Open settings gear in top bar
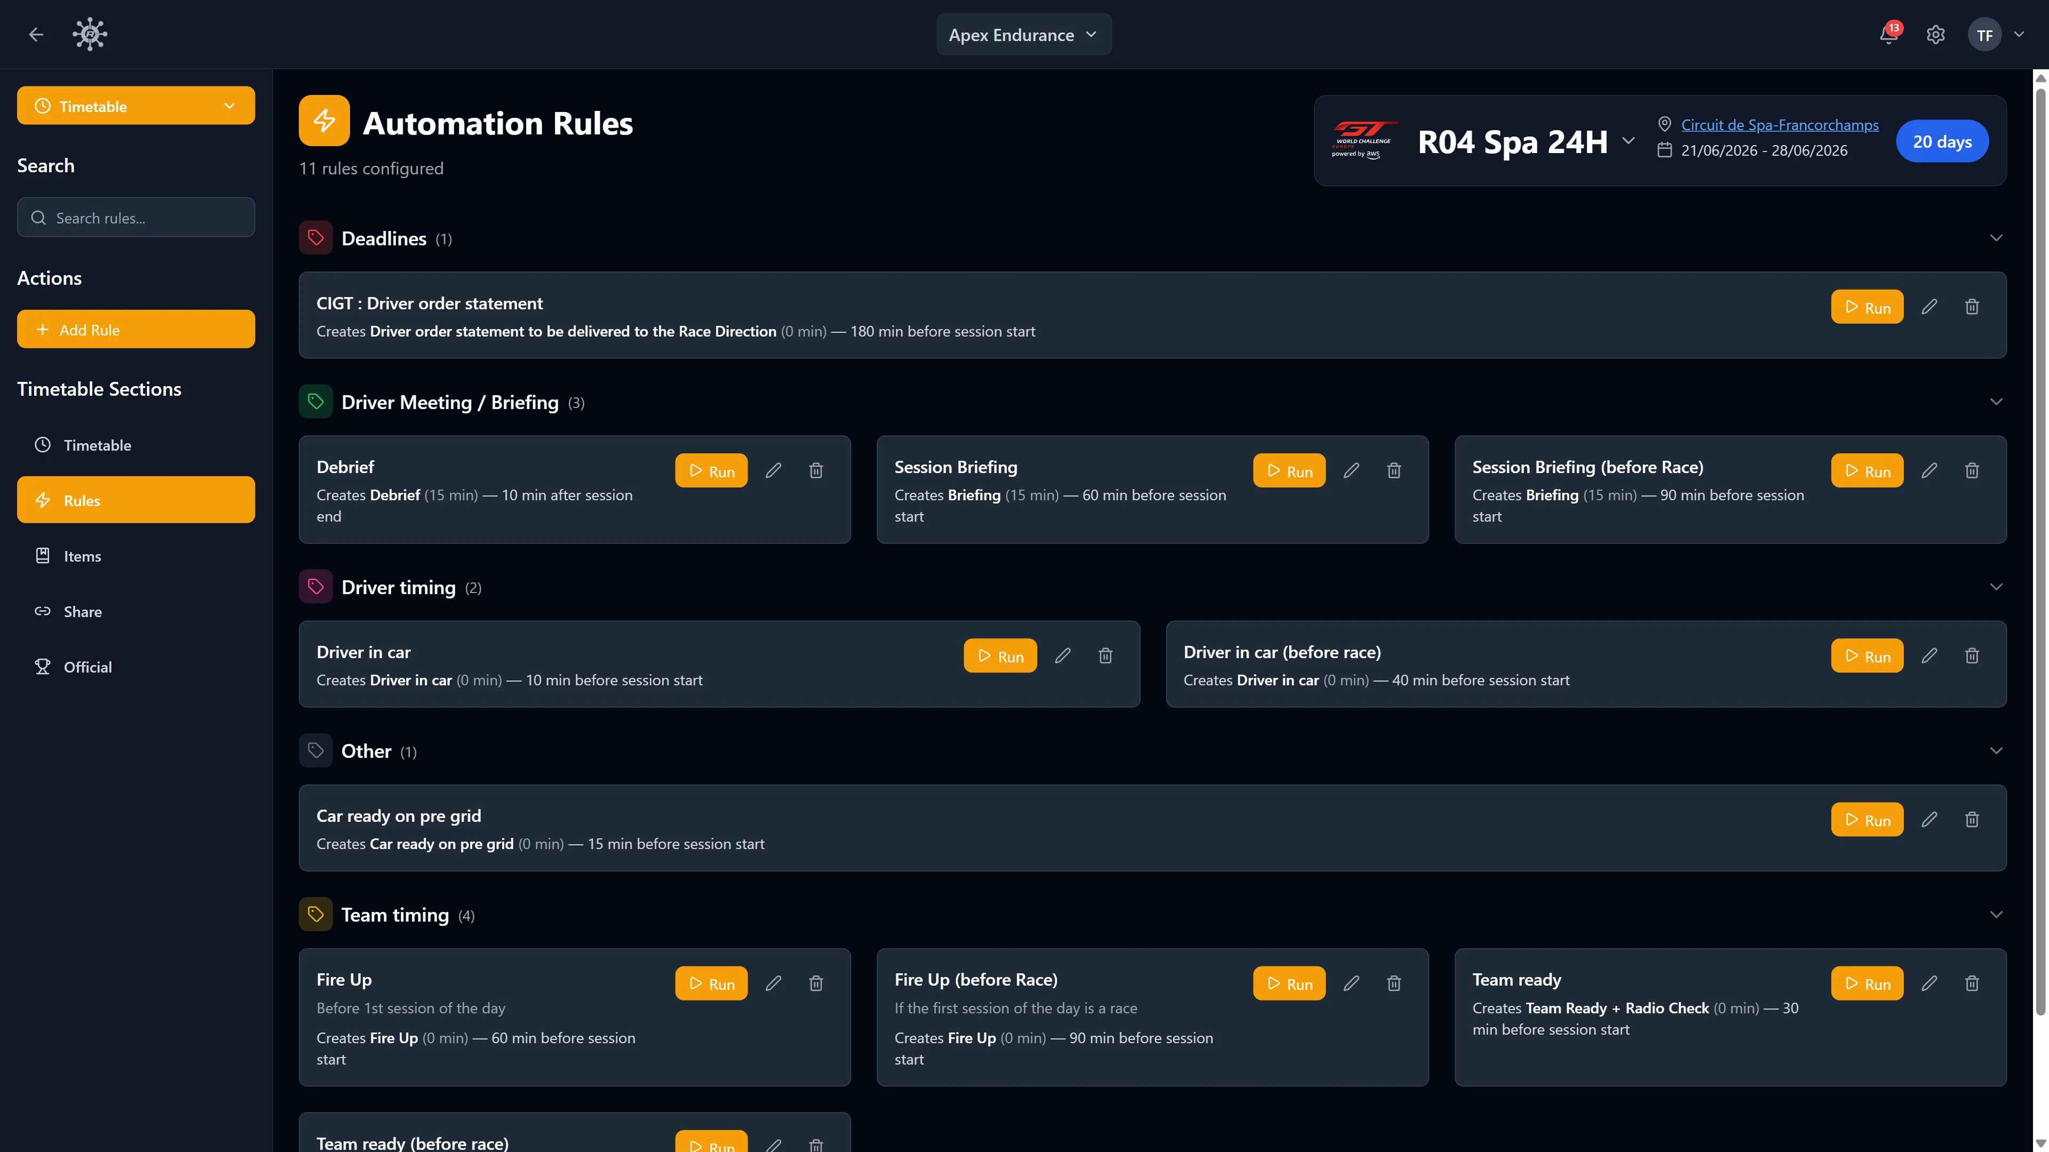Viewport: 2049px width, 1152px height. pos(1935,35)
